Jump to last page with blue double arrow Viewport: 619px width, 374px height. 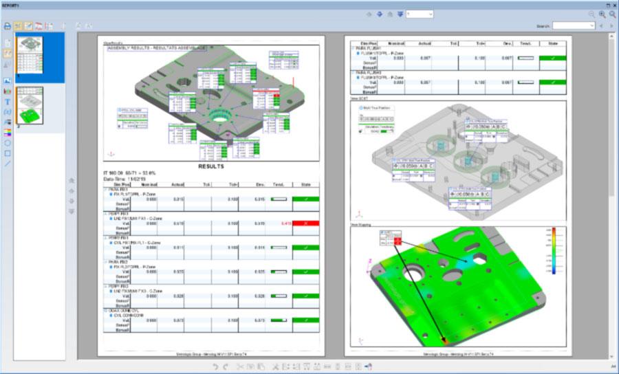coord(400,14)
